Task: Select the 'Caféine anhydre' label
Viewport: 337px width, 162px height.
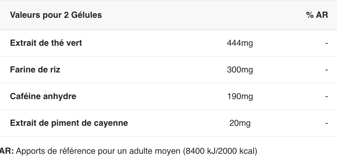Action: [x=43, y=96]
